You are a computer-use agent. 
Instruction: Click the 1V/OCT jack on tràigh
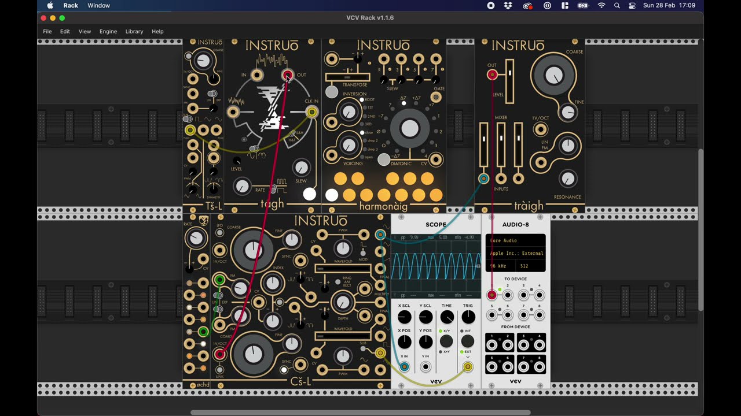541,129
